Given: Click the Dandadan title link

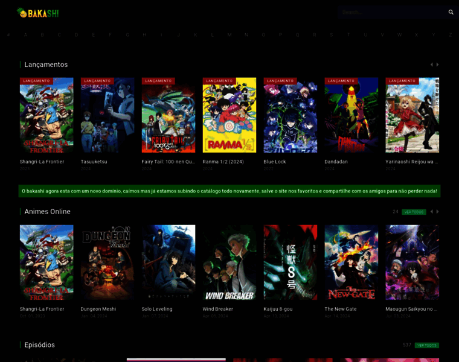Looking at the screenshot, I should click(x=336, y=162).
